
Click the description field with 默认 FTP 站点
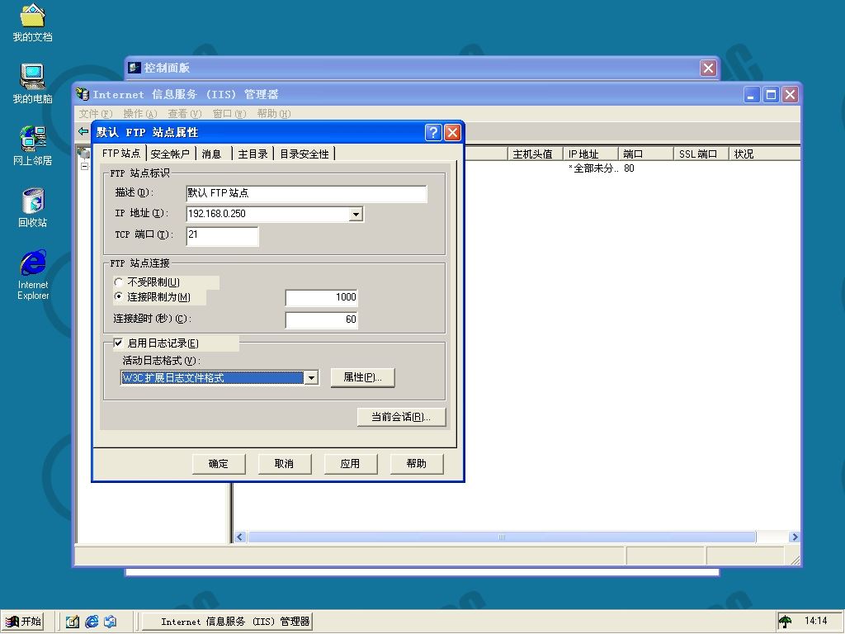tap(306, 193)
